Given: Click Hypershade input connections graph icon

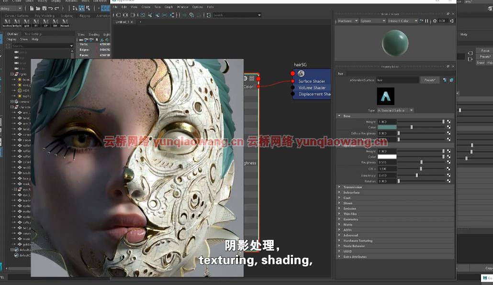Looking at the screenshot, I should pyautogui.click(x=119, y=15).
